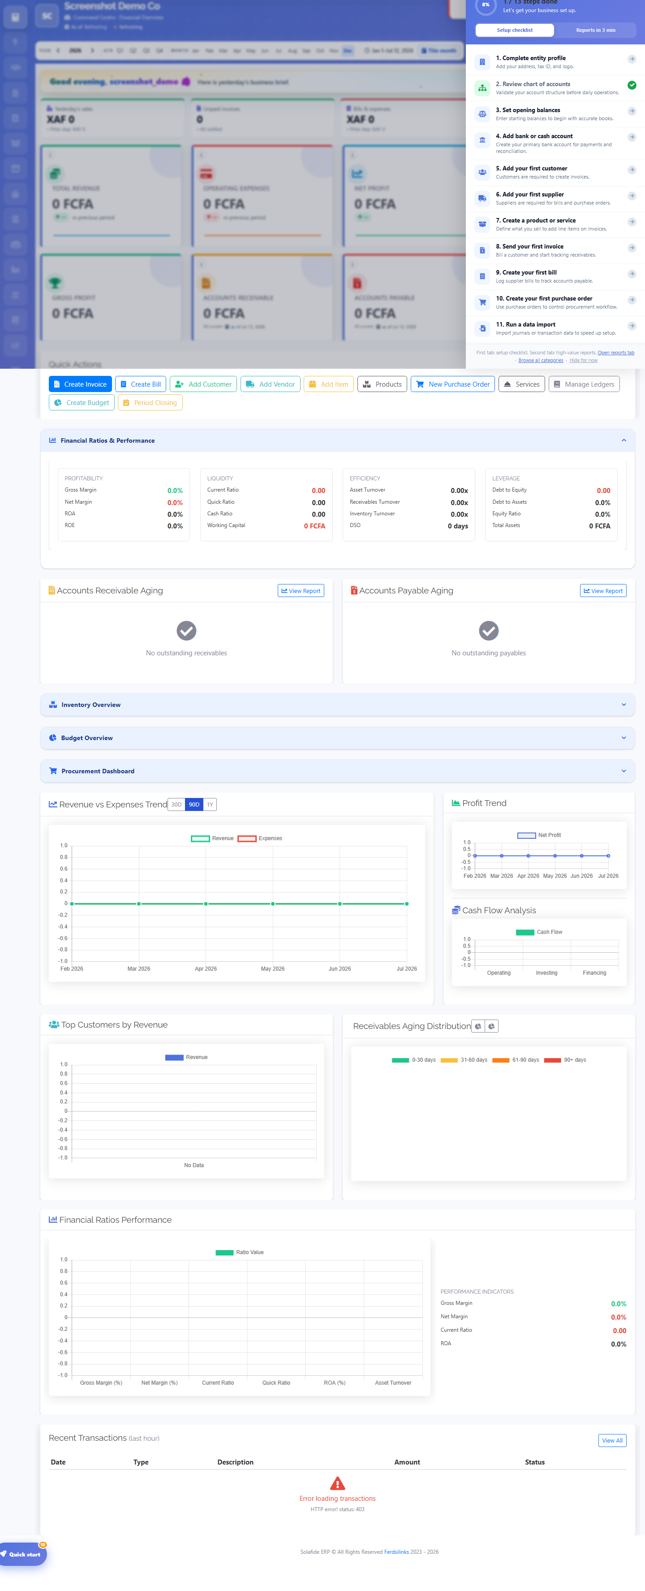Click the open box icon for Create product
The height and width of the screenshot is (1591, 645).
(482, 224)
